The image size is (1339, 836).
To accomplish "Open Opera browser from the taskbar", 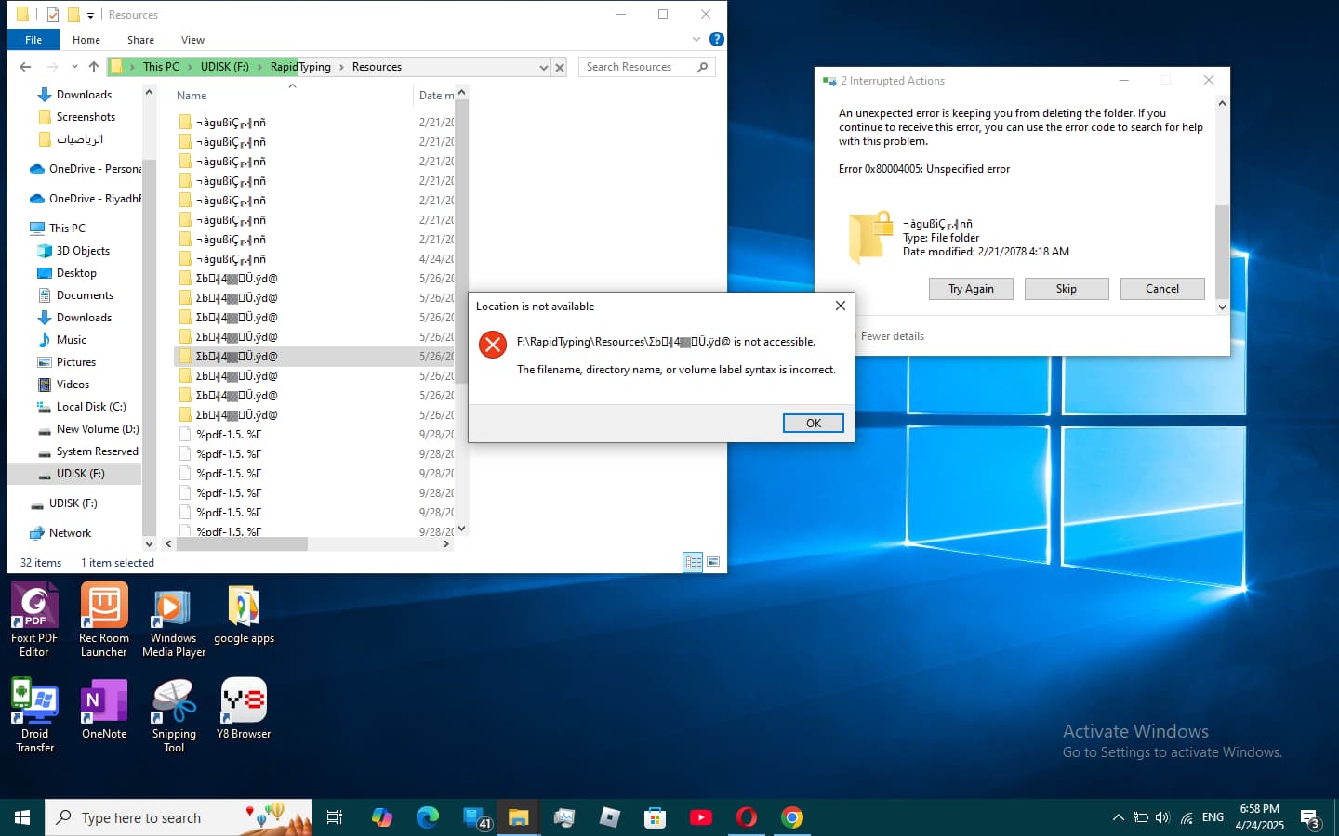I will coord(747,817).
